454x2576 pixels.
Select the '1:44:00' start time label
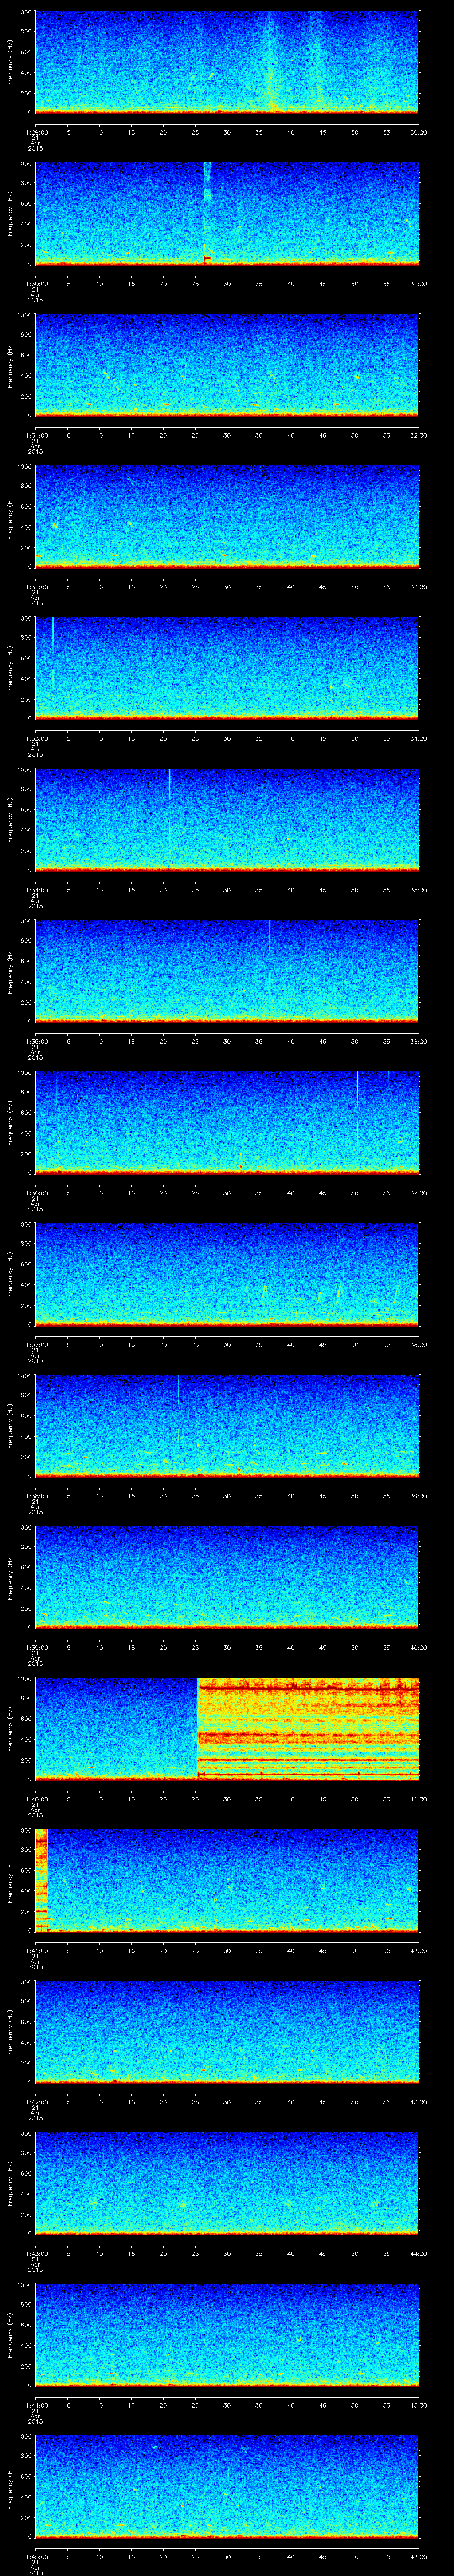[x=36, y=2405]
